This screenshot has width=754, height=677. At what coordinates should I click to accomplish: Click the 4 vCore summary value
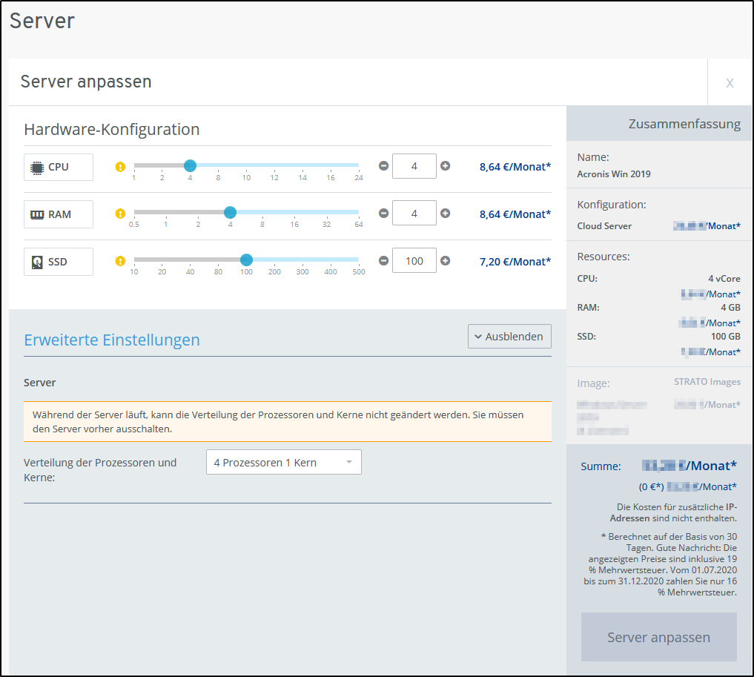724,278
